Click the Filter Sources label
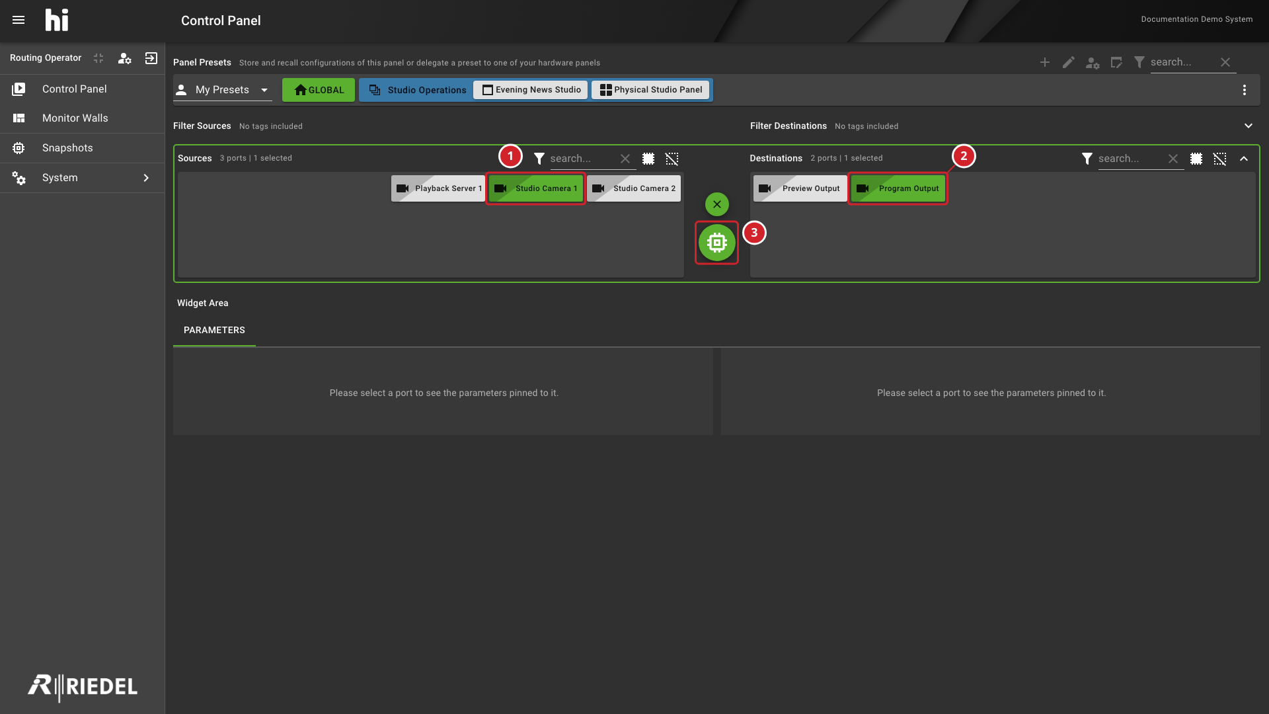Image resolution: width=1269 pixels, height=714 pixels. [x=202, y=126]
